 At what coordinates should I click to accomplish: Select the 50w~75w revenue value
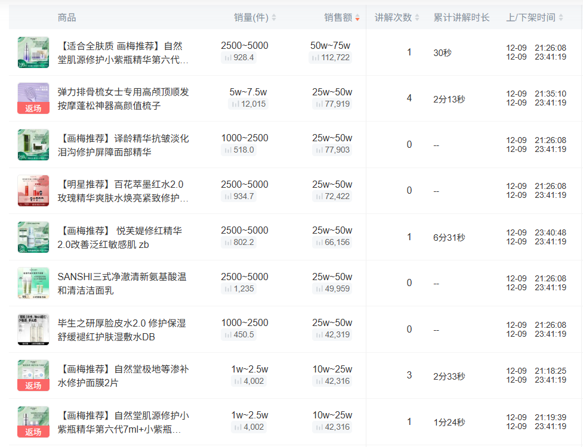pos(330,46)
